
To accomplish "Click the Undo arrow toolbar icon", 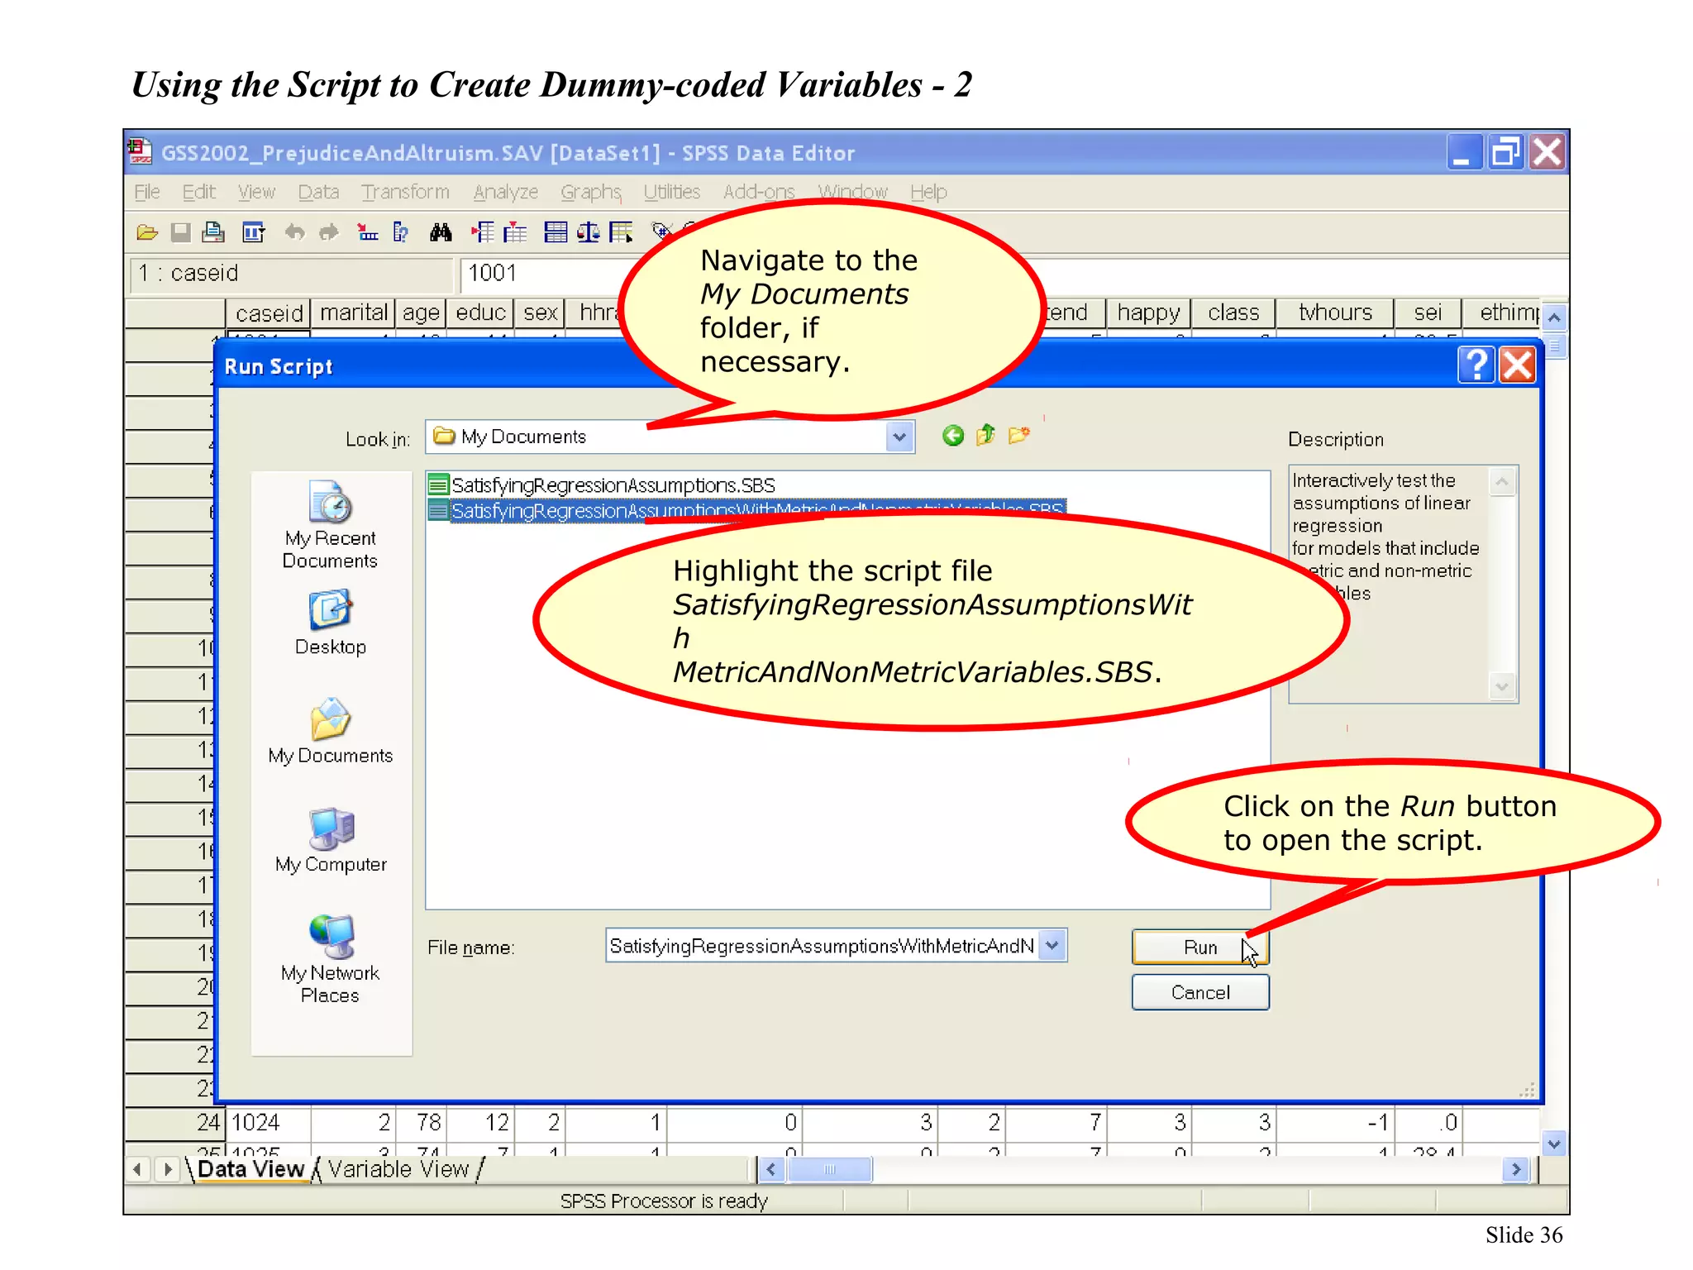I will 294,233.
